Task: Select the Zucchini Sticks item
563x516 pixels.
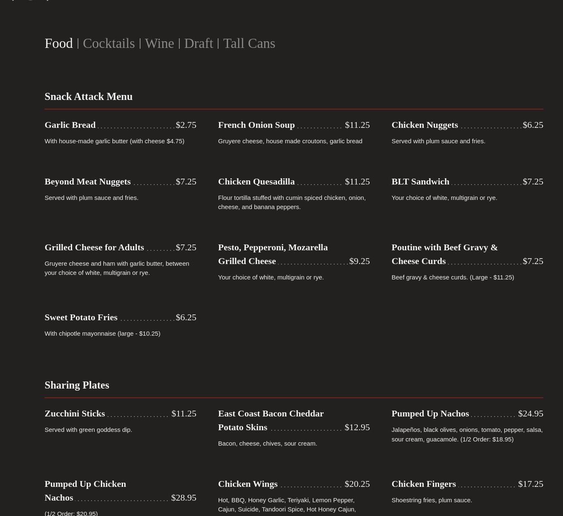Action: [x=75, y=414]
